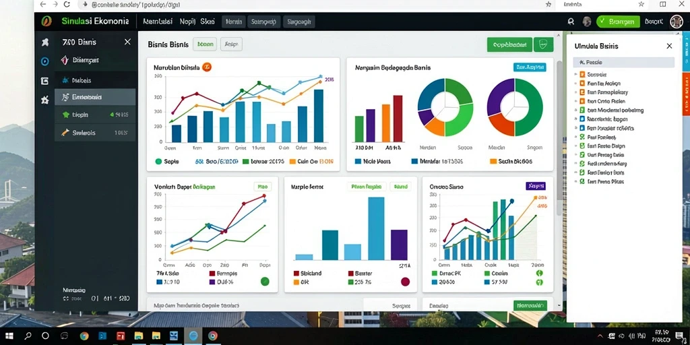Click the gear icon in left rail
The height and width of the screenshot is (345, 690).
pyautogui.click(x=45, y=100)
